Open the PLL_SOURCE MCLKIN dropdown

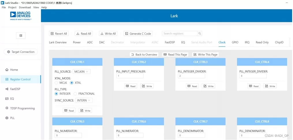point(81,72)
